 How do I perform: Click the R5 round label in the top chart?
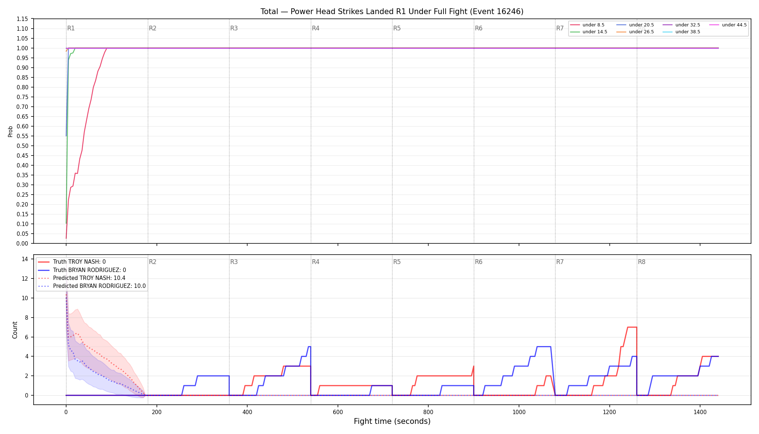[397, 28]
